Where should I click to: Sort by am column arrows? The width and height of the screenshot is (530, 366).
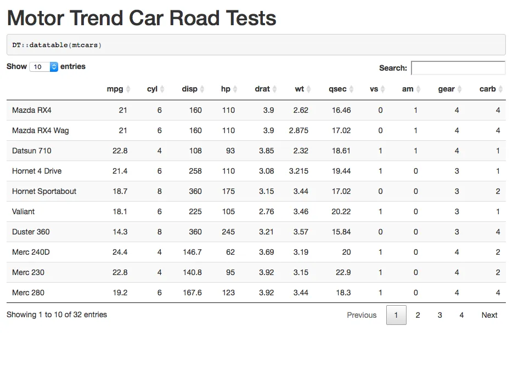coord(418,89)
